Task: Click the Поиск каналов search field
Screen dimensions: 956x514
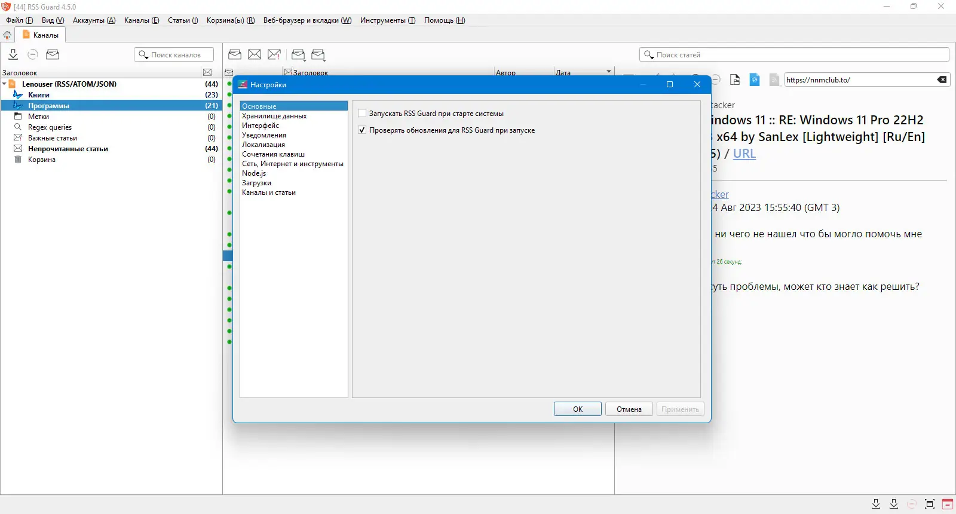Action: tap(174, 55)
